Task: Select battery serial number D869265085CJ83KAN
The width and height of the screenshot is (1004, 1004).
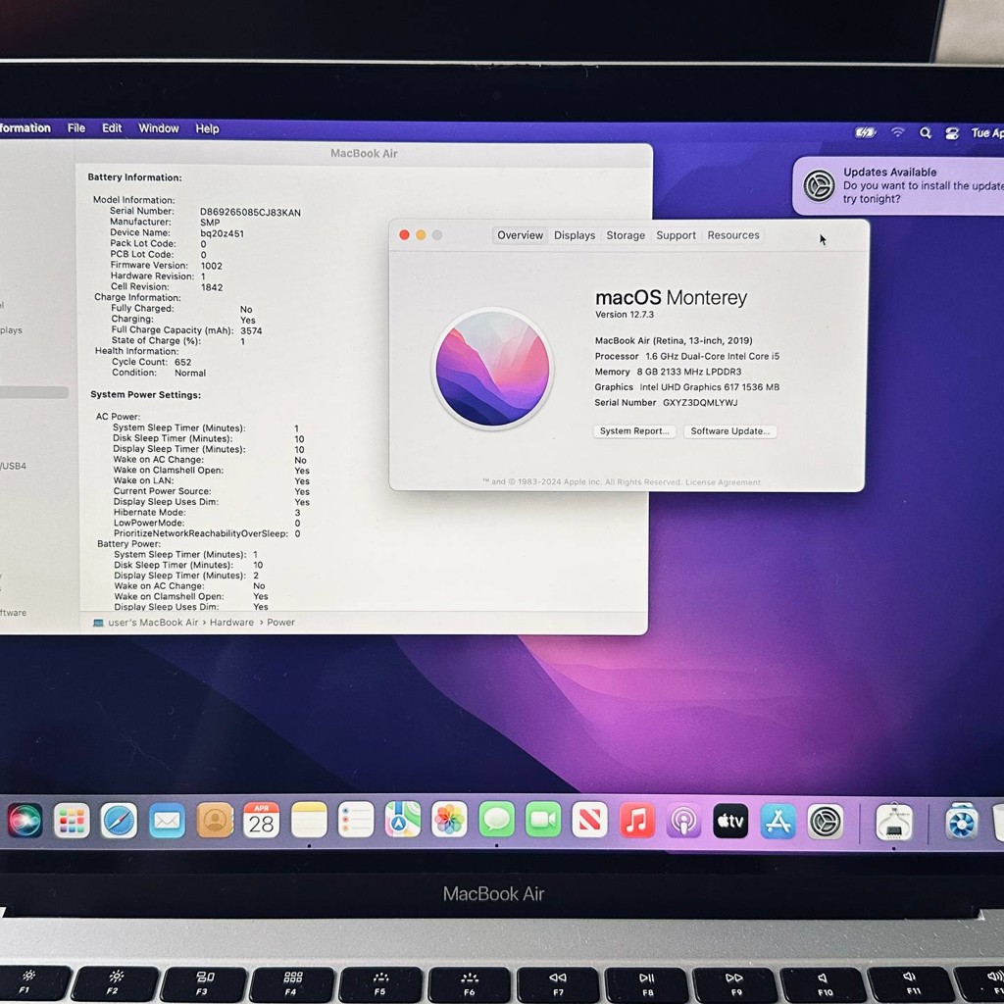Action: click(250, 212)
